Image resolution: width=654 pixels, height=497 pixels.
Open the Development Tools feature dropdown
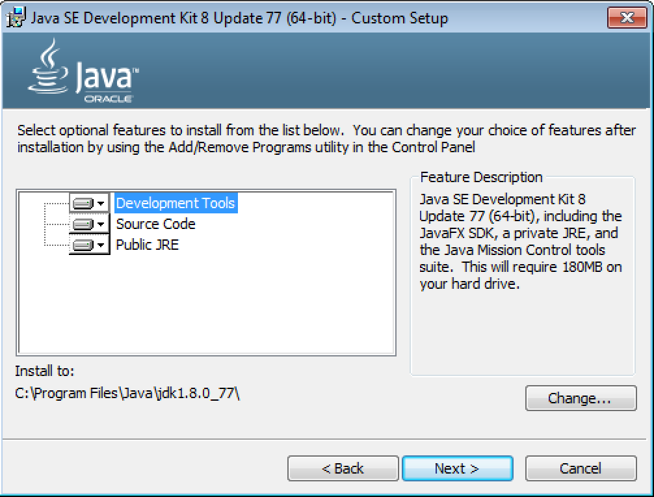click(x=89, y=203)
